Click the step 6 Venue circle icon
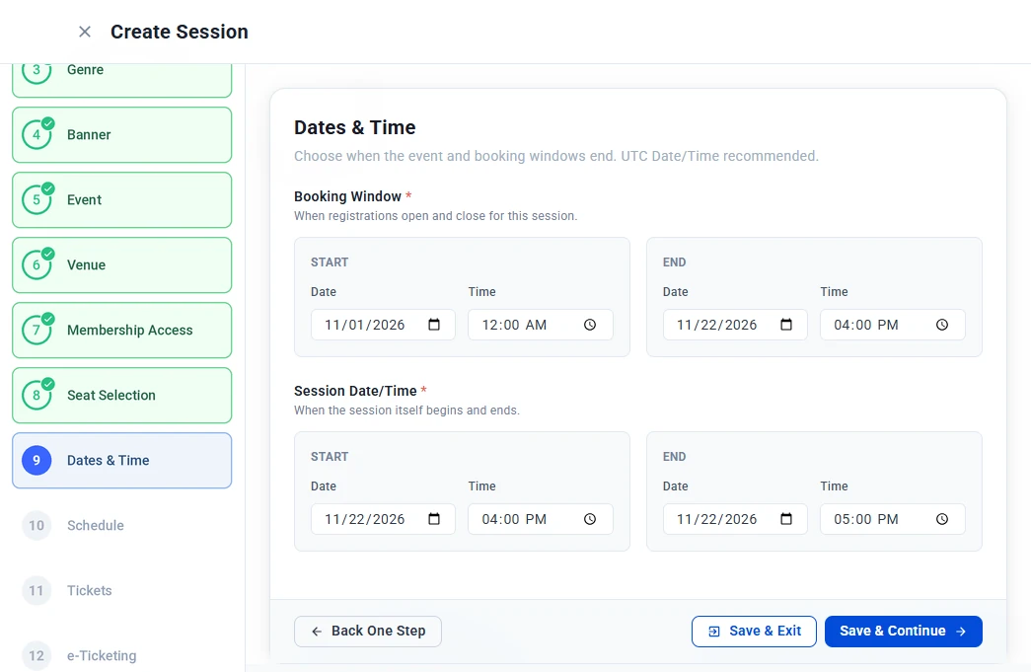 (x=37, y=265)
